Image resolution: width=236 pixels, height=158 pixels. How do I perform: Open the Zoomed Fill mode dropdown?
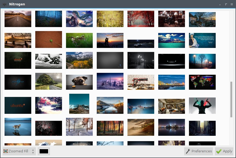pos(19,151)
